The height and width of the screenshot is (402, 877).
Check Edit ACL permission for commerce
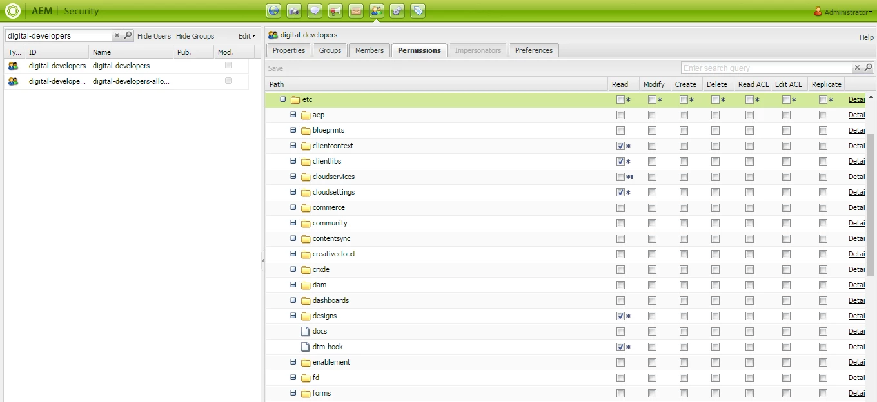pyautogui.click(x=786, y=208)
